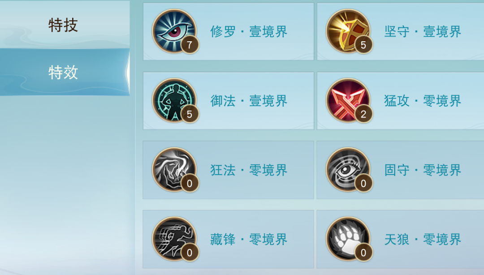
Task: Click the 天狼 wolf paw icon
Action: pos(348,239)
